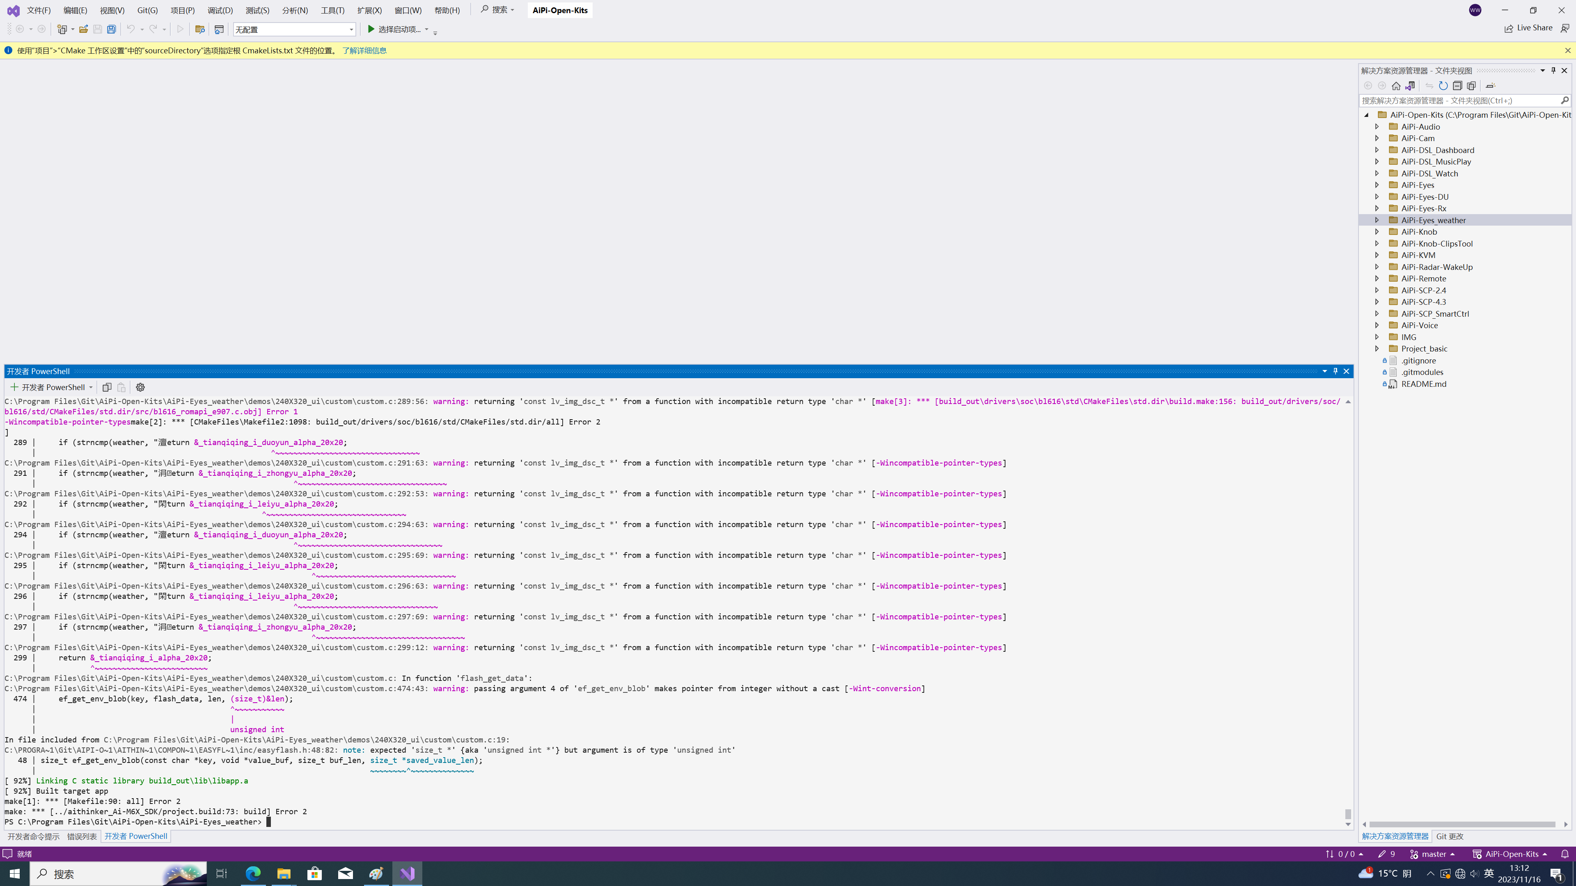This screenshot has width=1576, height=886.
Task: Toggle auto-hide pin on Solution Explorer panel
Action: [x=1553, y=70]
